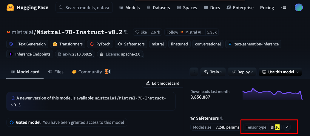Click the BF16 tensor type value
This screenshot has height=136, width=310.
coord(275,127)
